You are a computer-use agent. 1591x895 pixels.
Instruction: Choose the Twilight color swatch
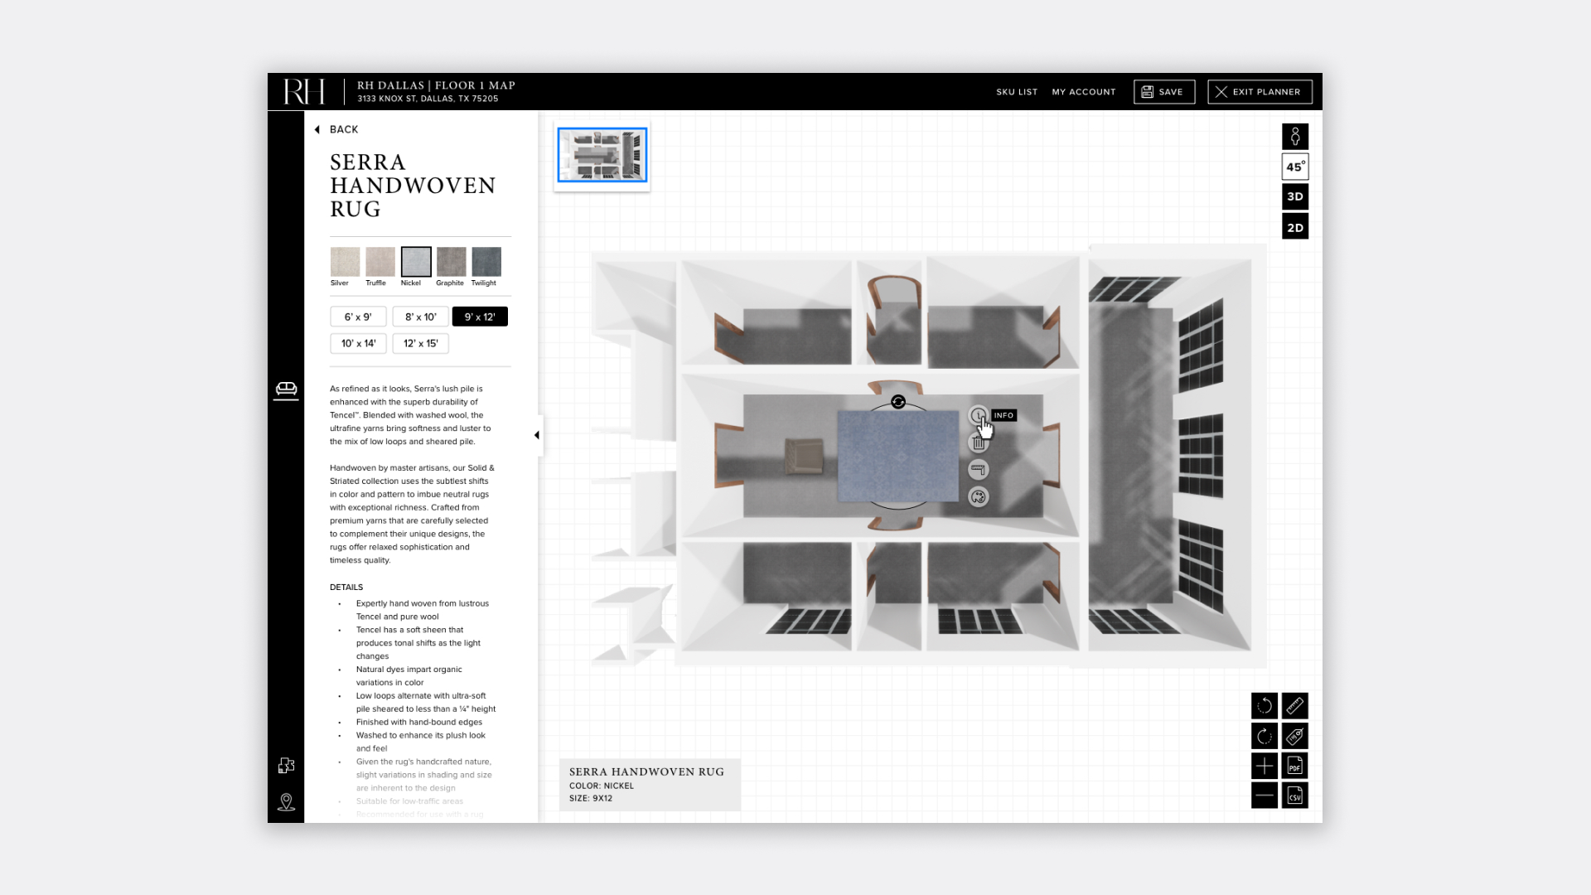point(486,262)
